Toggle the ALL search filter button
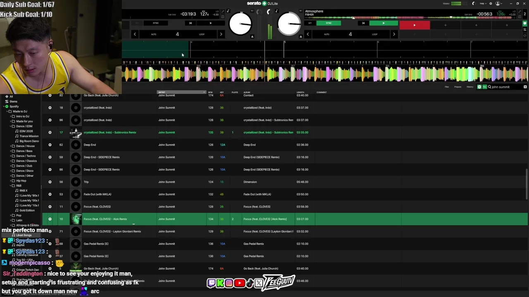529x297 pixels. [x=484, y=87]
